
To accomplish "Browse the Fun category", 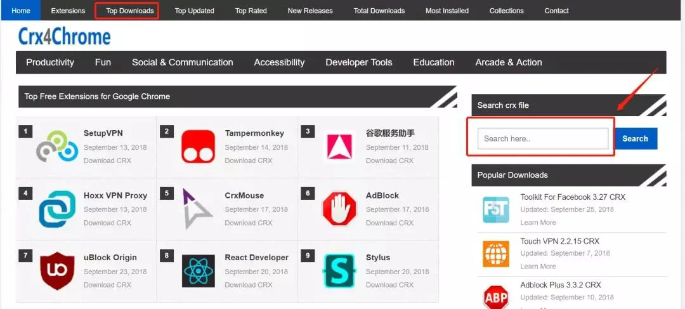I will click(103, 63).
